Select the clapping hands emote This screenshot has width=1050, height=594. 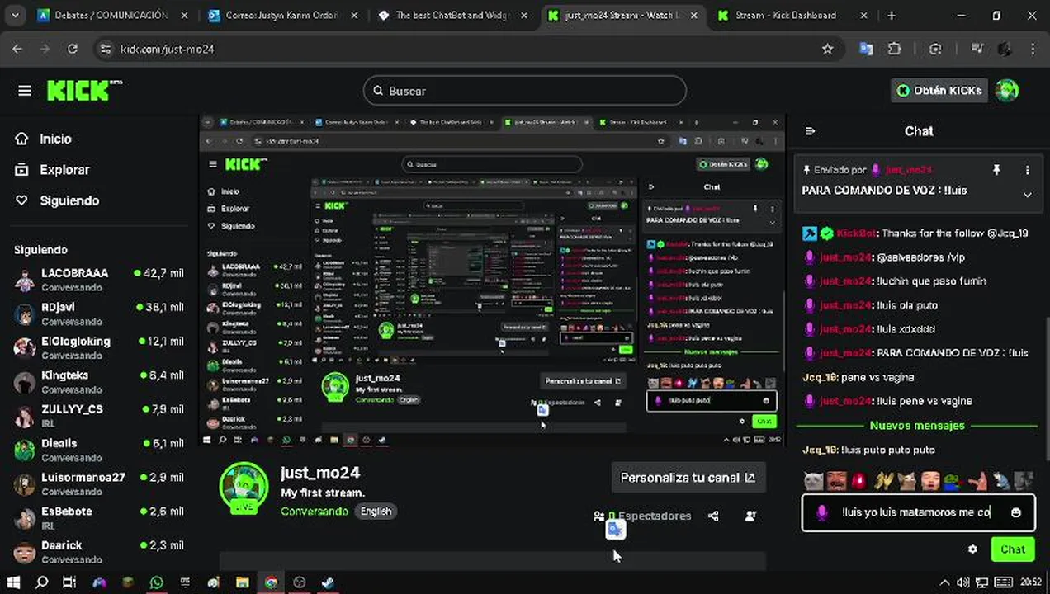883,480
